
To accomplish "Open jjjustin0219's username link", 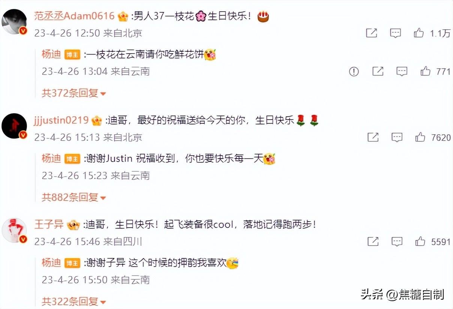I will 61,120.
